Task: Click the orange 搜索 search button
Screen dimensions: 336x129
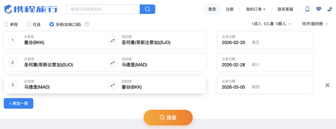Action: 168,117
